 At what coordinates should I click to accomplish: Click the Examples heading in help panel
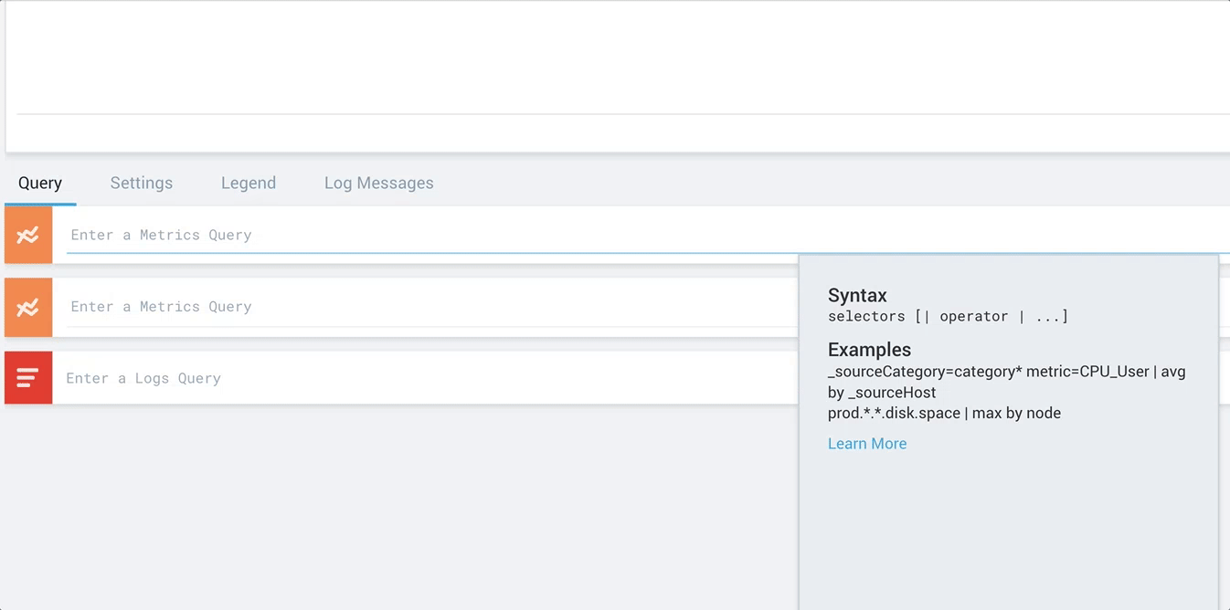pos(869,350)
